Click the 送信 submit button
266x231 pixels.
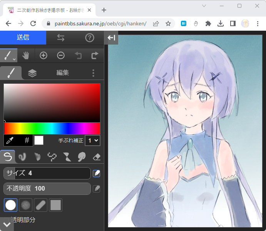(23, 38)
